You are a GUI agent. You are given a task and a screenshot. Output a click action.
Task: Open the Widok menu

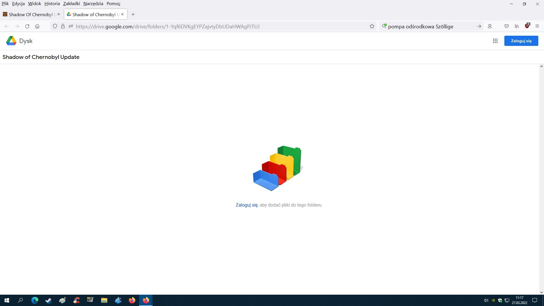tap(35, 4)
